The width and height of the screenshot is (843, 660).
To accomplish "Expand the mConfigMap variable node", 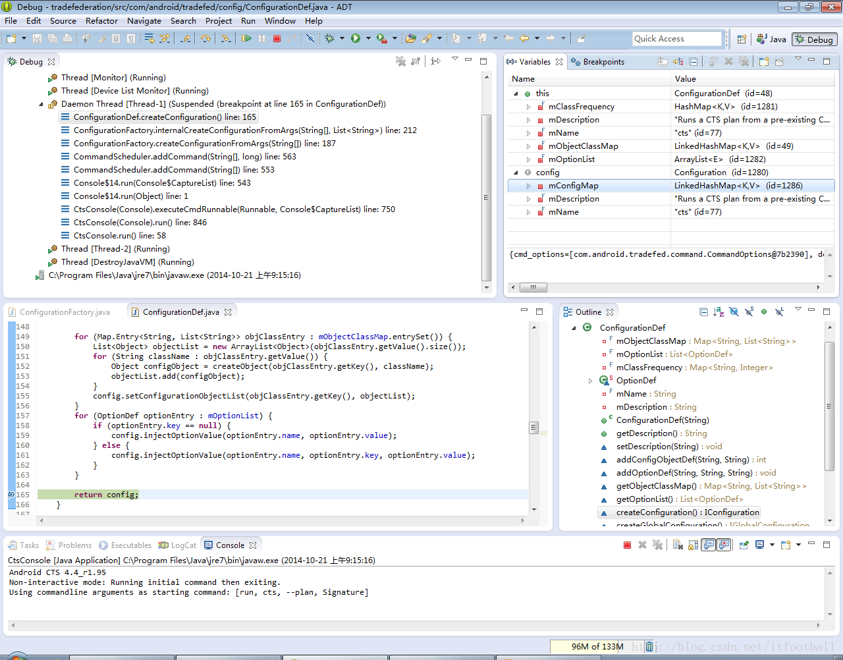I will coord(528,186).
